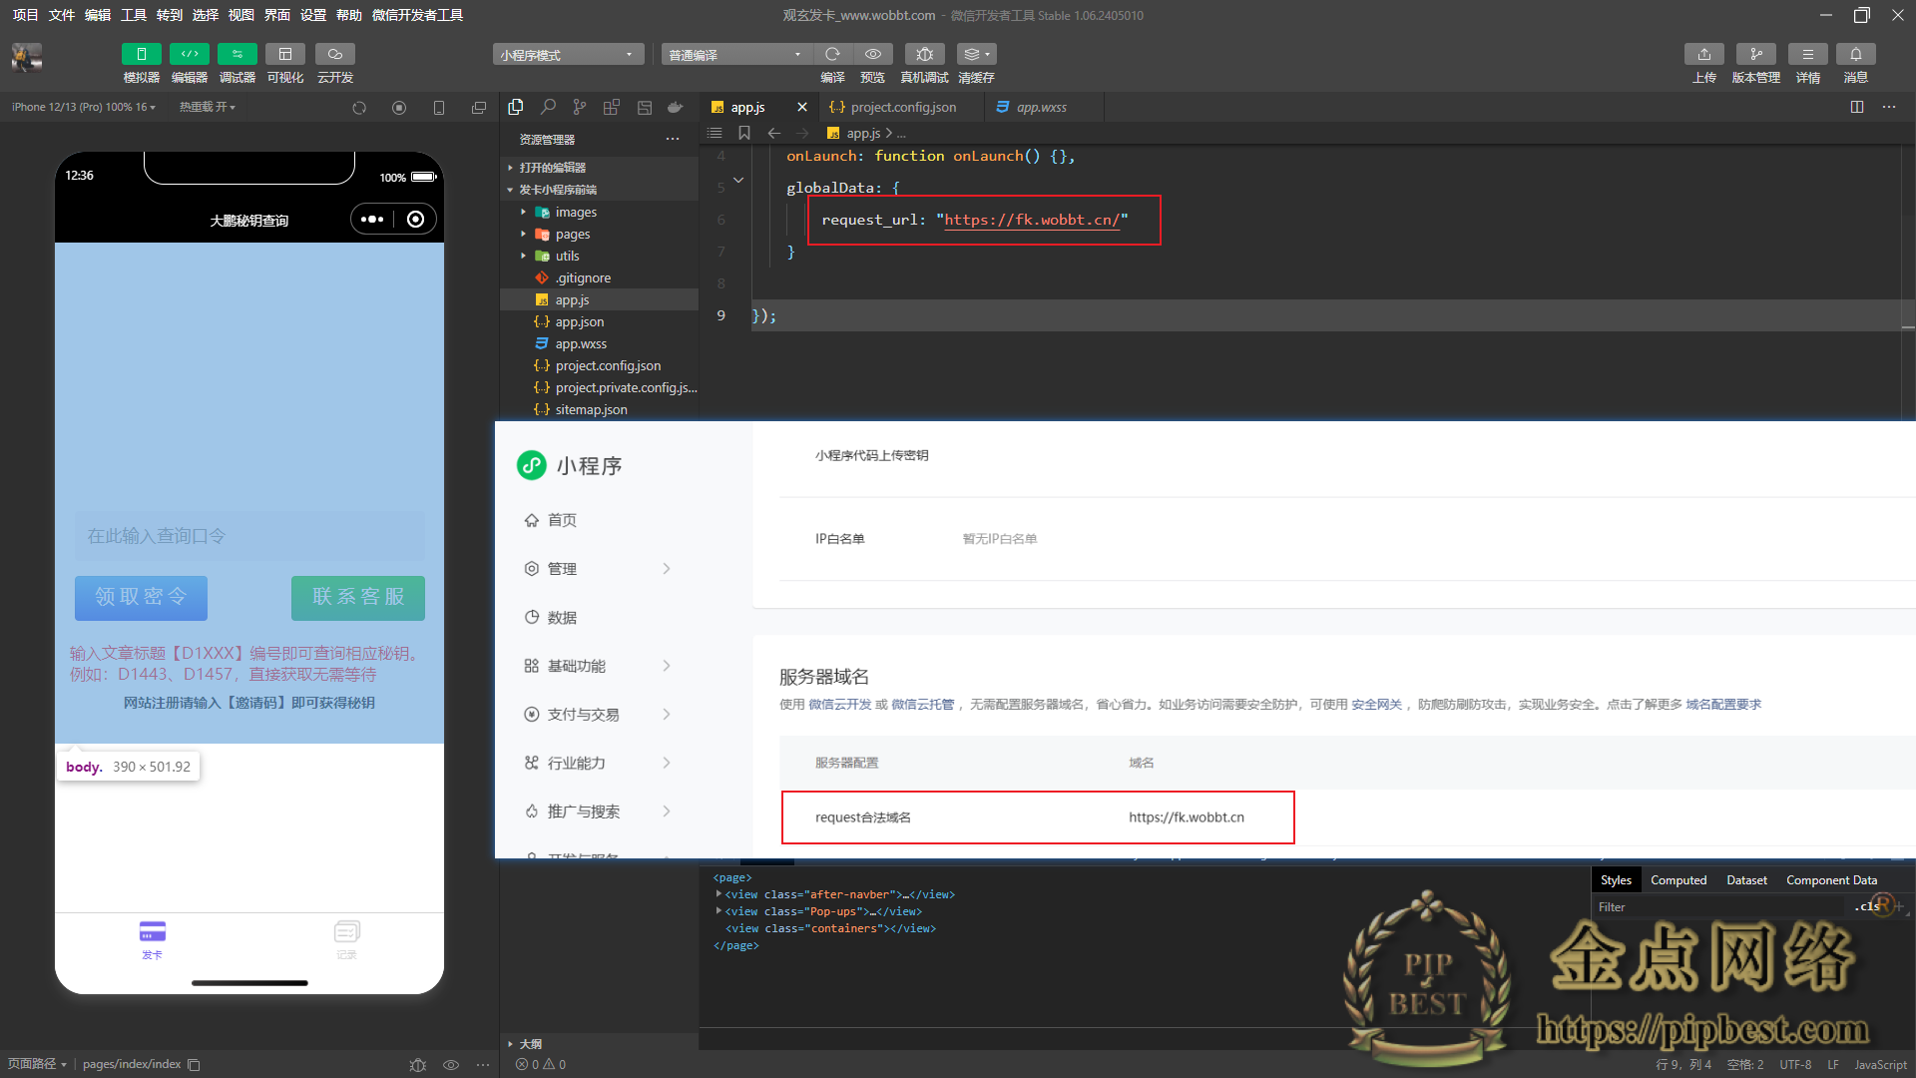Click the 清缓存 clear cache icon
This screenshot has height=1078, width=1916.
click(x=976, y=54)
